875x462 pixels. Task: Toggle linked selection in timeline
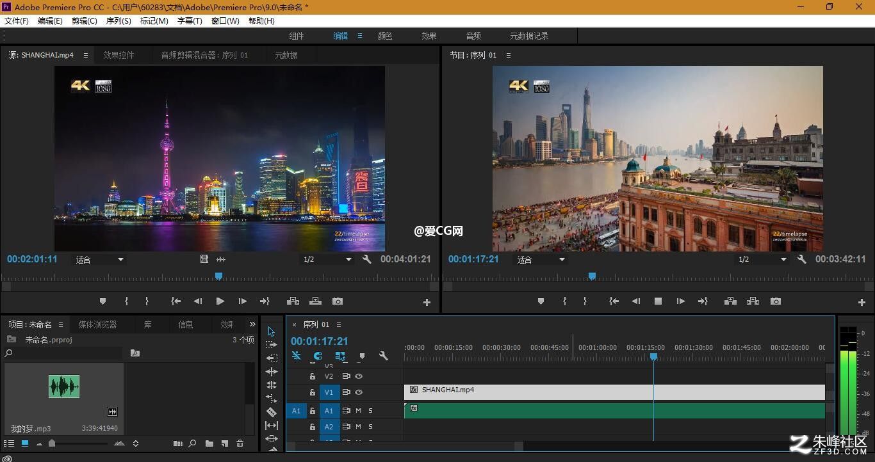pos(340,356)
